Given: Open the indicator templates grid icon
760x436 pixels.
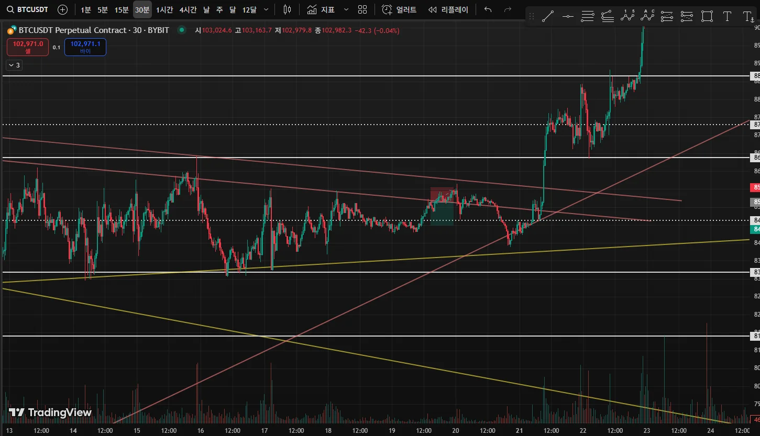Looking at the screenshot, I should (x=362, y=9).
